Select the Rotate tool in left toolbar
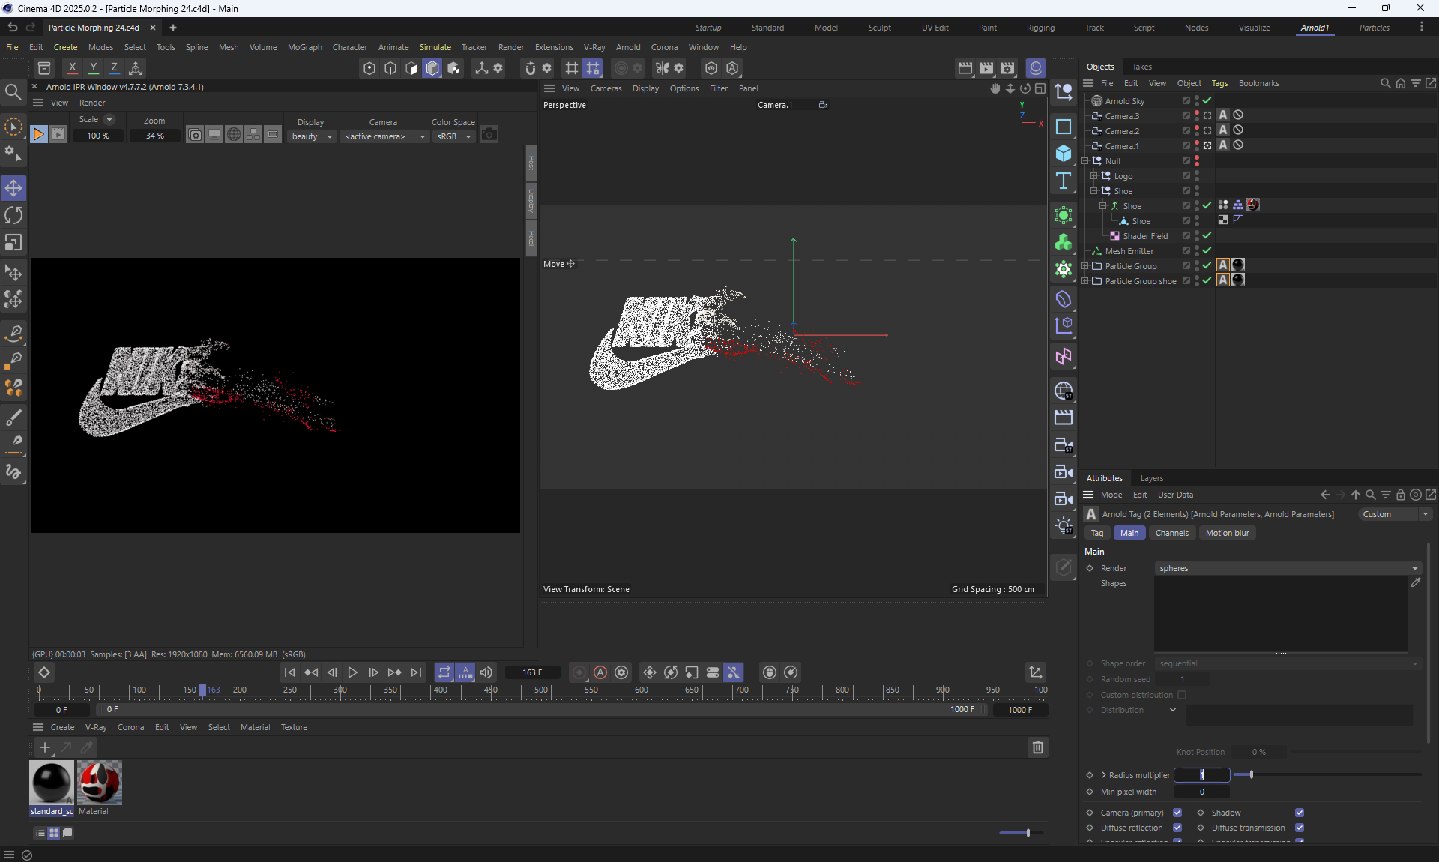The width and height of the screenshot is (1439, 862). pos(13,216)
